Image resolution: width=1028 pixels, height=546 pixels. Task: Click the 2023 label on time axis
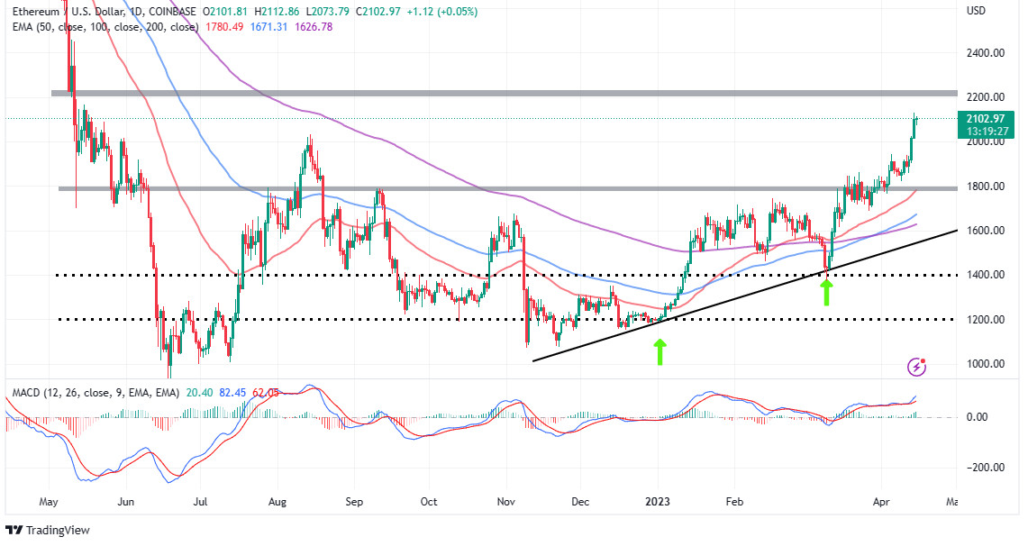click(x=658, y=502)
